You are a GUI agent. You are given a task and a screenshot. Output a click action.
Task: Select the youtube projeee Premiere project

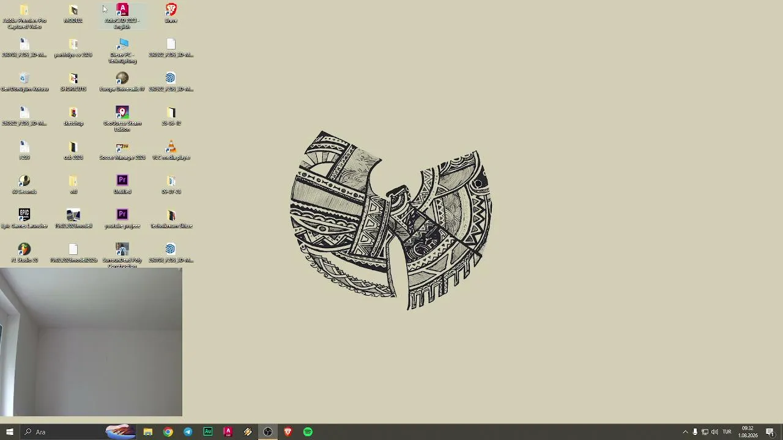pyautogui.click(x=122, y=219)
